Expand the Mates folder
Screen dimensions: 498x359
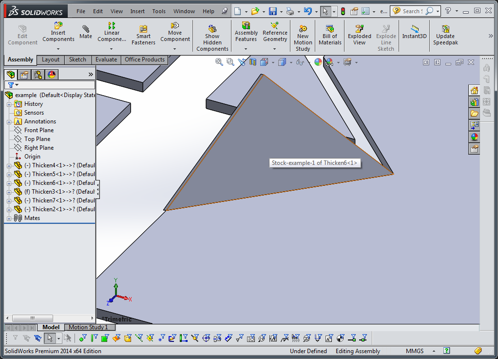click(x=9, y=218)
